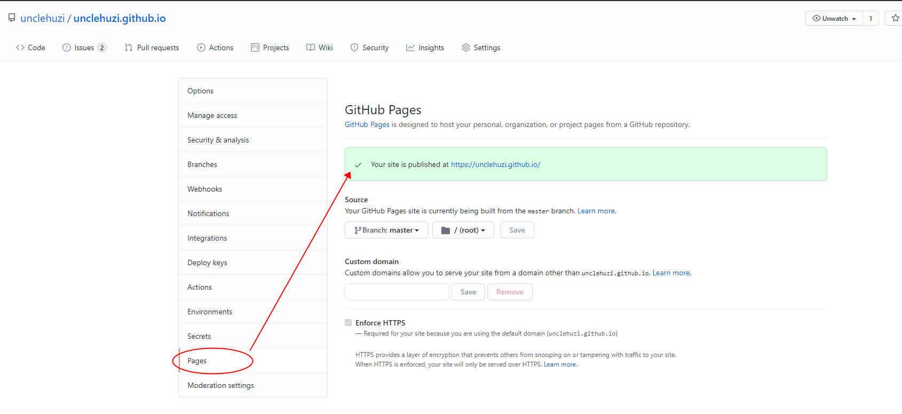Click the Projects tab board icon
The image size is (902, 414).
click(x=255, y=47)
